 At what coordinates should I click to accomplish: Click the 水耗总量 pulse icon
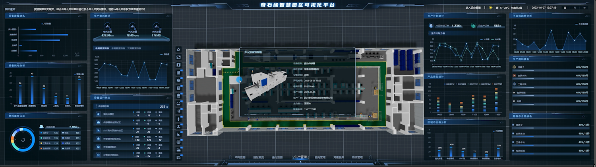(157, 26)
